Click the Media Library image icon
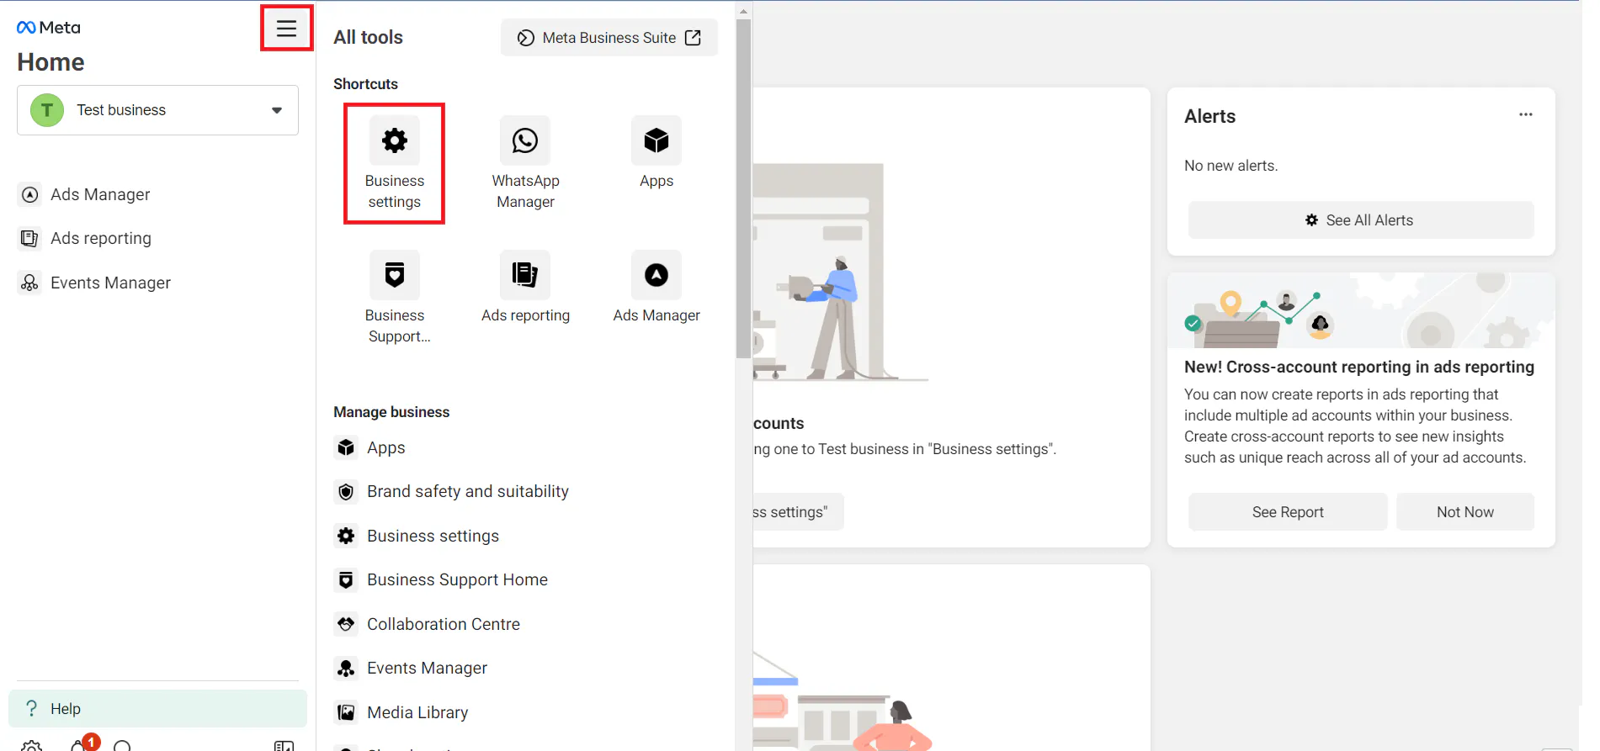 pos(346,712)
